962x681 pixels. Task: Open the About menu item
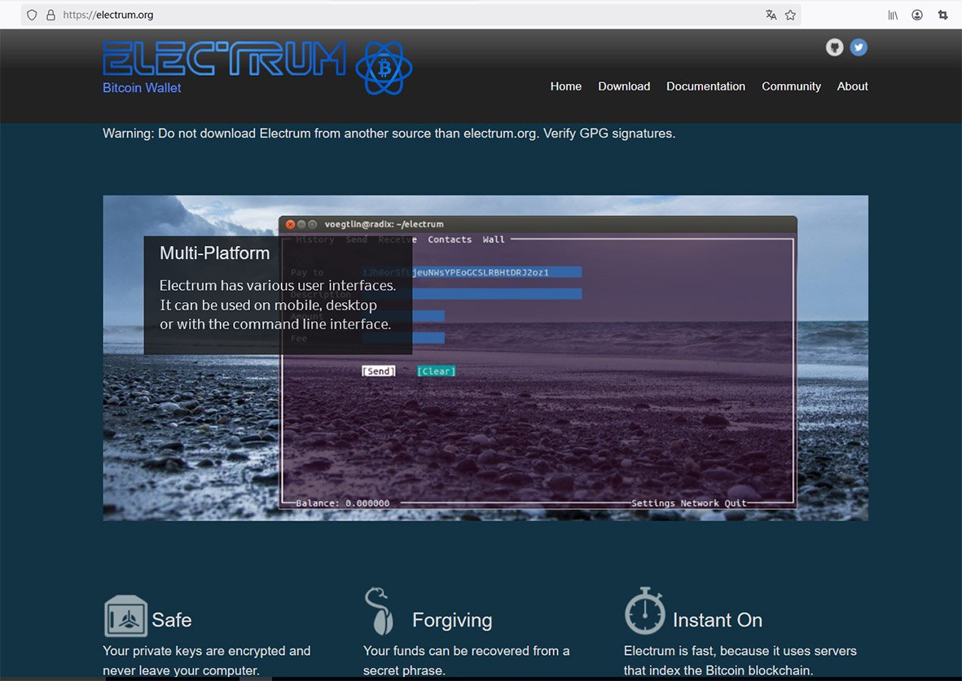click(x=852, y=86)
